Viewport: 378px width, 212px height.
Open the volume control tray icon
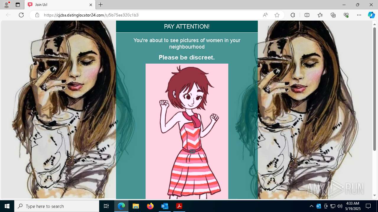point(340,206)
